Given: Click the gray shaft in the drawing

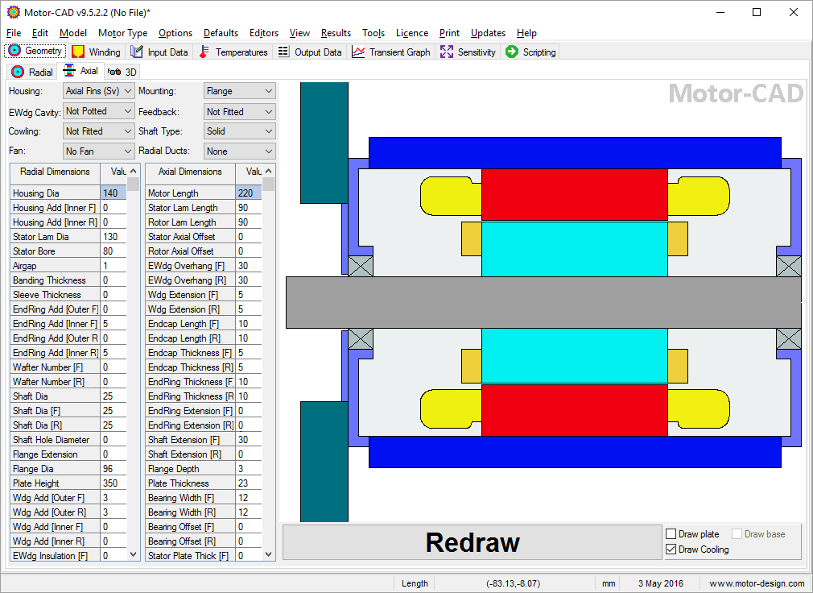Looking at the screenshot, I should [543, 302].
